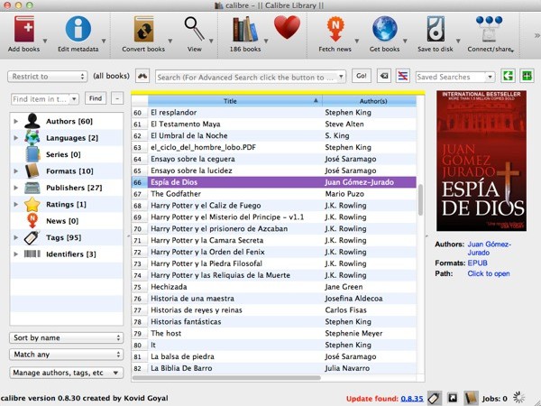Click the Save to disk icon

[436, 30]
